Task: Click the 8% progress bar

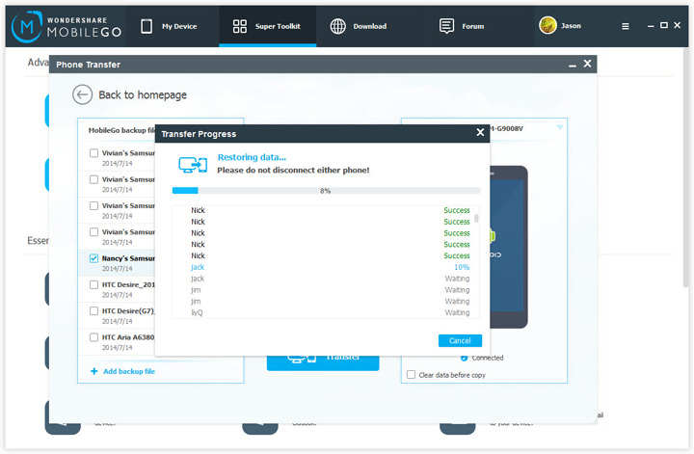Action: coord(326,191)
